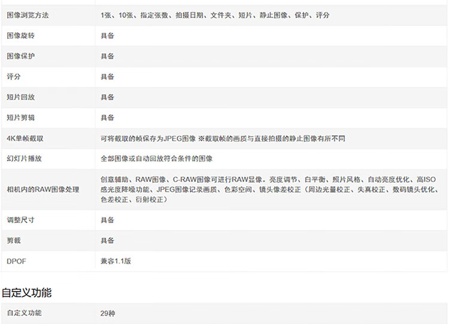The image size is (449, 324).
Task: Click the 4K单帧截取 row label
Action: (25, 138)
